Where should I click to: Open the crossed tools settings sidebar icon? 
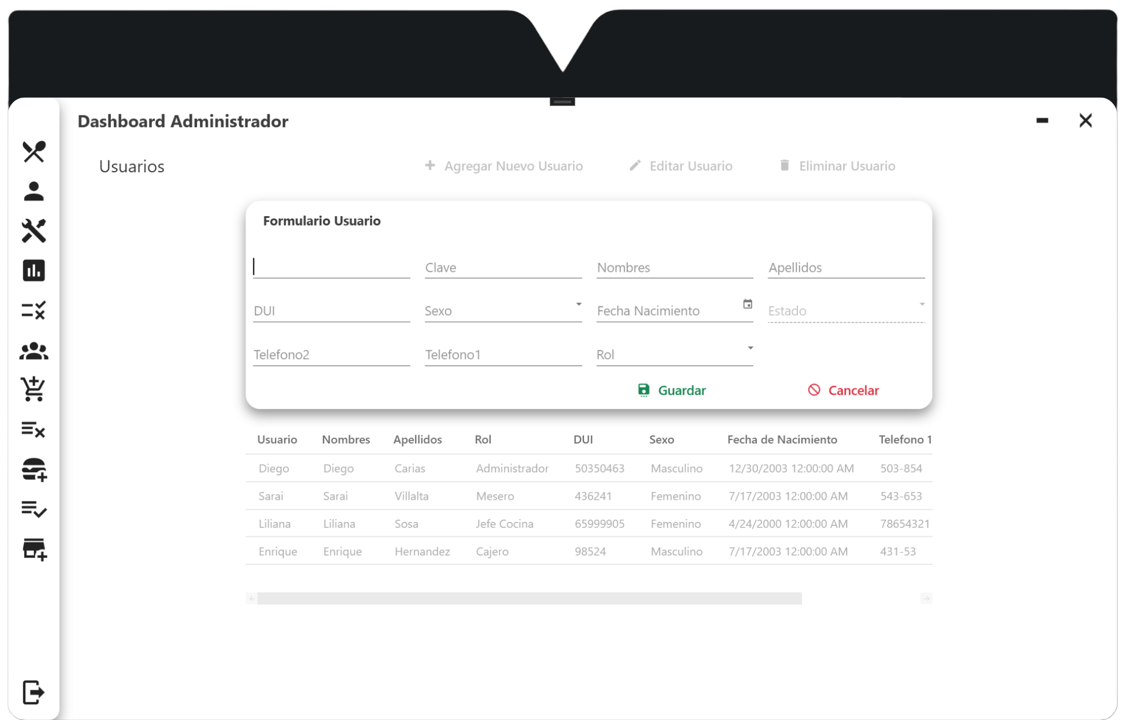point(33,231)
